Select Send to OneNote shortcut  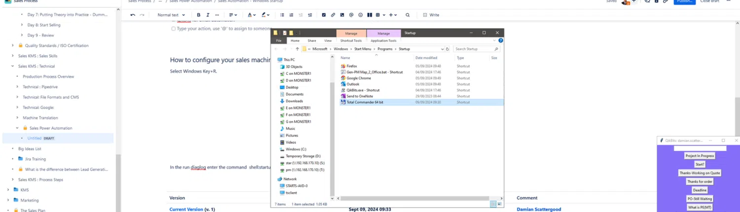coord(360,96)
